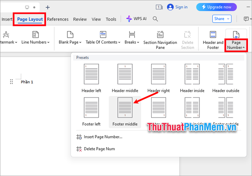Open a new document tab with plus
This screenshot has width=252, height=176.
click(x=48, y=8)
